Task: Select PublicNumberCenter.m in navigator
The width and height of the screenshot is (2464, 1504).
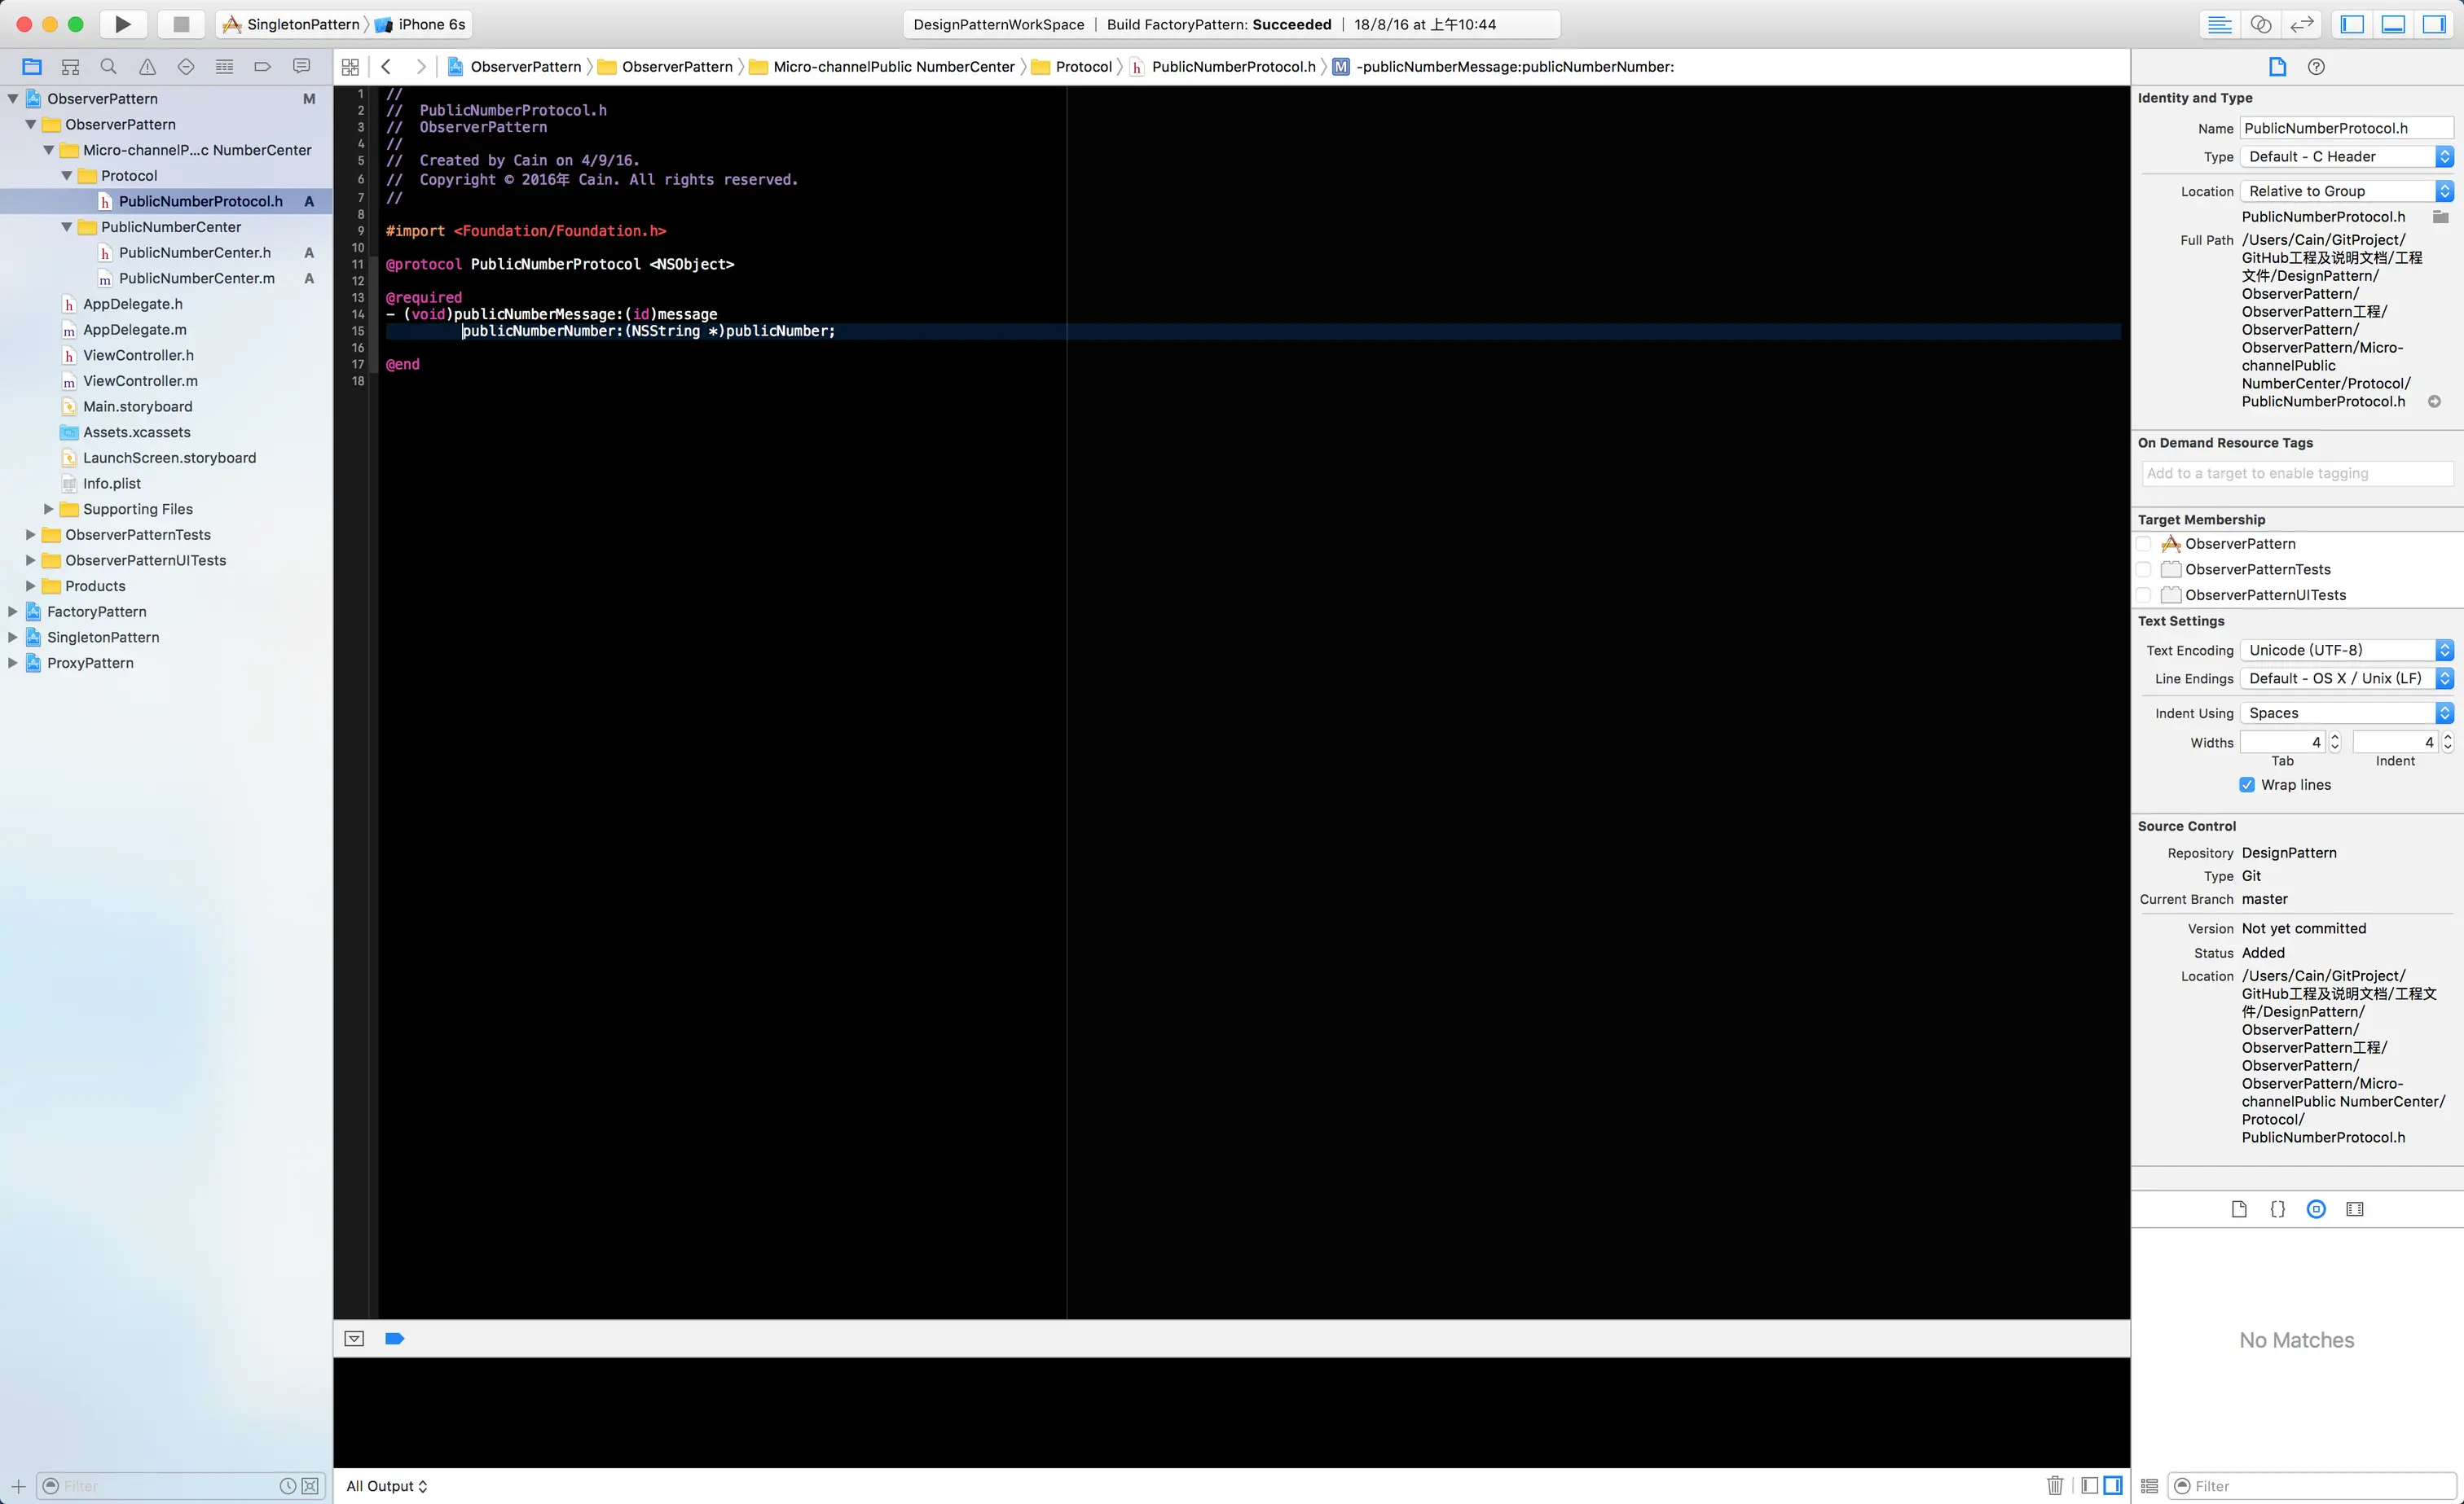Action: (x=196, y=278)
